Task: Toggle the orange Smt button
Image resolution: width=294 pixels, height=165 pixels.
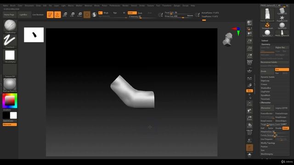Action: (282, 69)
